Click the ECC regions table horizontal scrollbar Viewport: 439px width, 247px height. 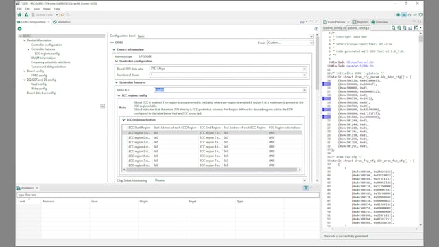coord(212,169)
